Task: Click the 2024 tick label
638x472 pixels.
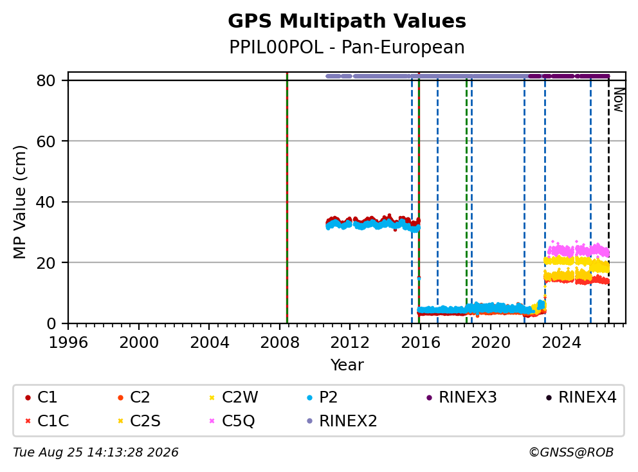Action: click(x=561, y=342)
